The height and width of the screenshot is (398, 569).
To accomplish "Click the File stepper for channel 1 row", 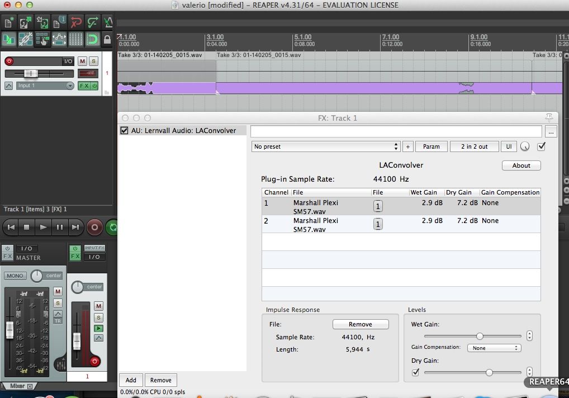I will [378, 206].
